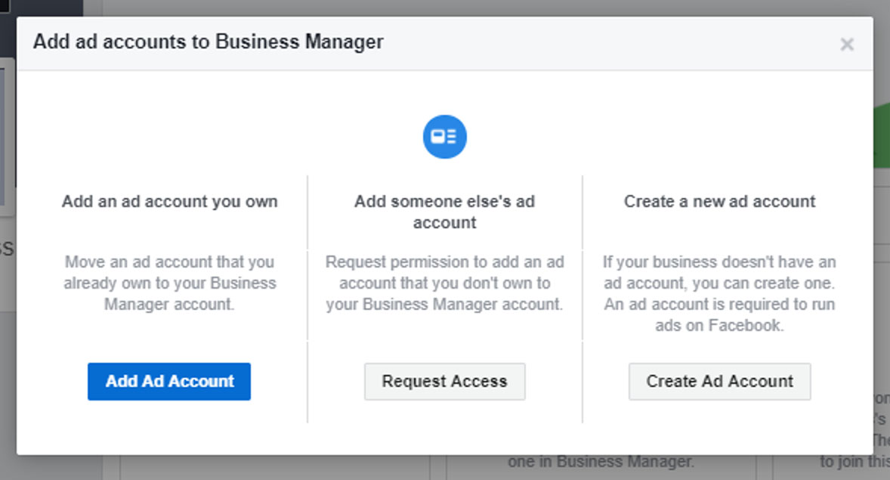Click the 'Add ad accounts to Business Manager' title
This screenshot has height=480, width=890.
click(208, 42)
